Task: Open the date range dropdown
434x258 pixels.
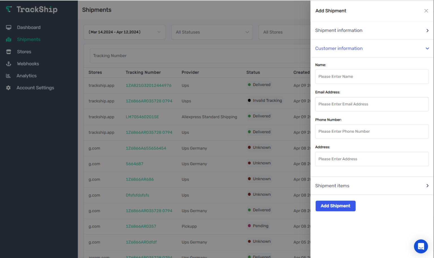Action: coord(125,32)
